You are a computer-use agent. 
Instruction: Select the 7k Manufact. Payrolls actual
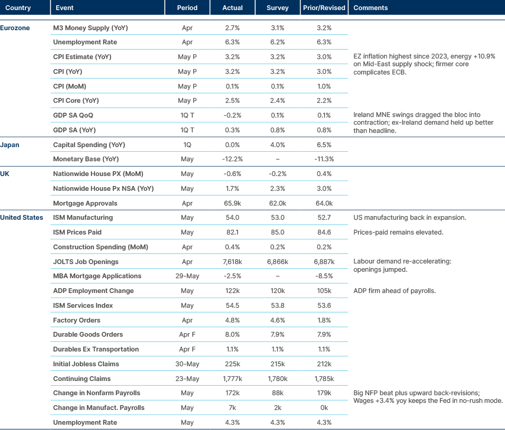click(232, 408)
